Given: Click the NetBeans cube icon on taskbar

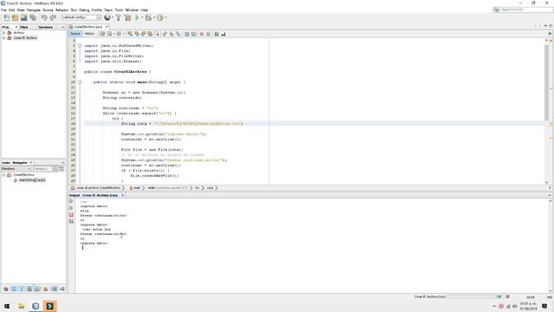Looking at the screenshot, I should click(35, 306).
